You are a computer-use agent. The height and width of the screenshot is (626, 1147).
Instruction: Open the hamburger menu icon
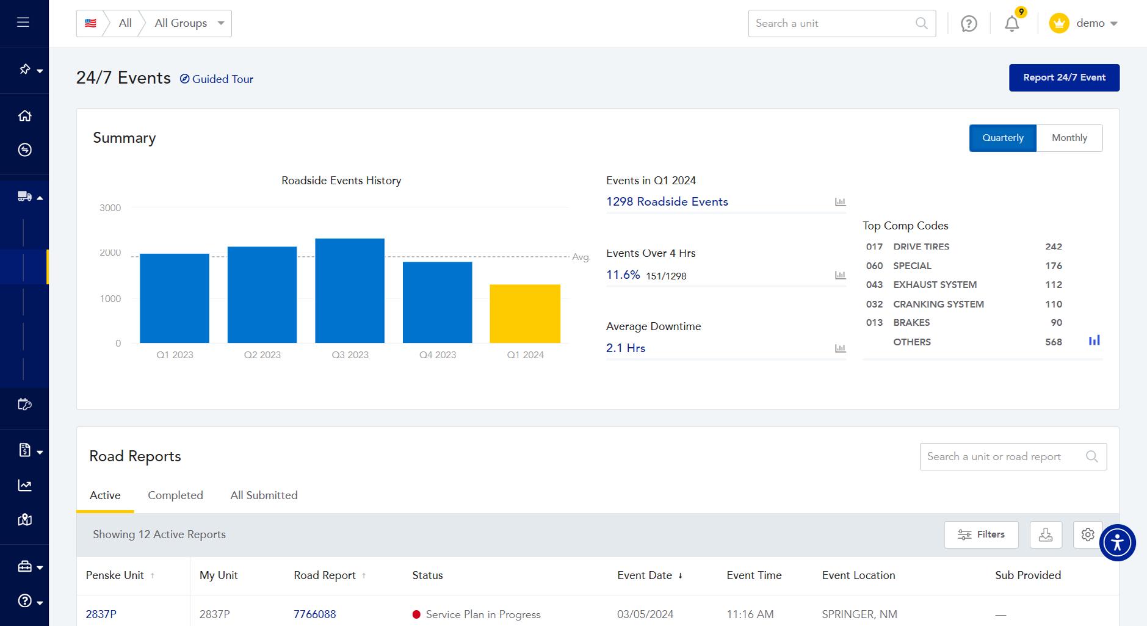click(23, 23)
